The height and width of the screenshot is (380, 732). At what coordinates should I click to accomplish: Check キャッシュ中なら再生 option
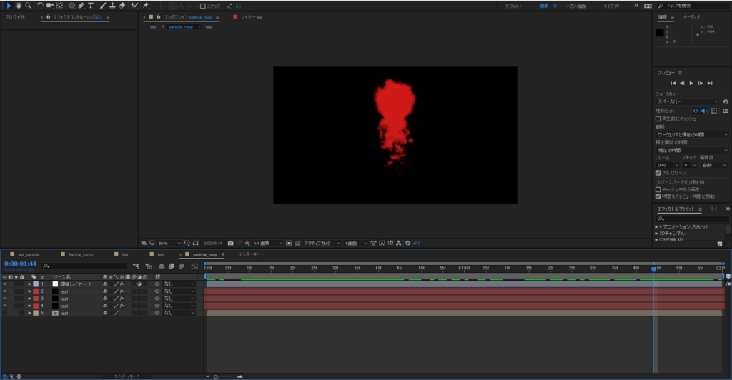(658, 190)
